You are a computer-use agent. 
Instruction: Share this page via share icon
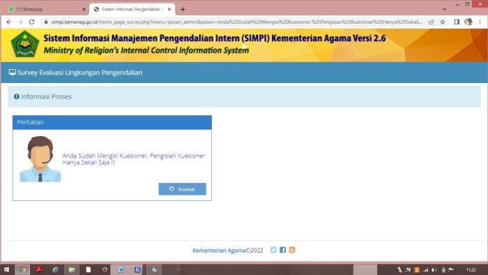tap(431, 22)
